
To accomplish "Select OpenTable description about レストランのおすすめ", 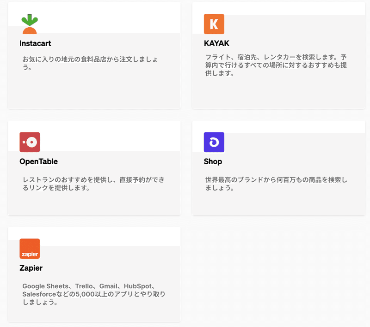I will 93,184.
